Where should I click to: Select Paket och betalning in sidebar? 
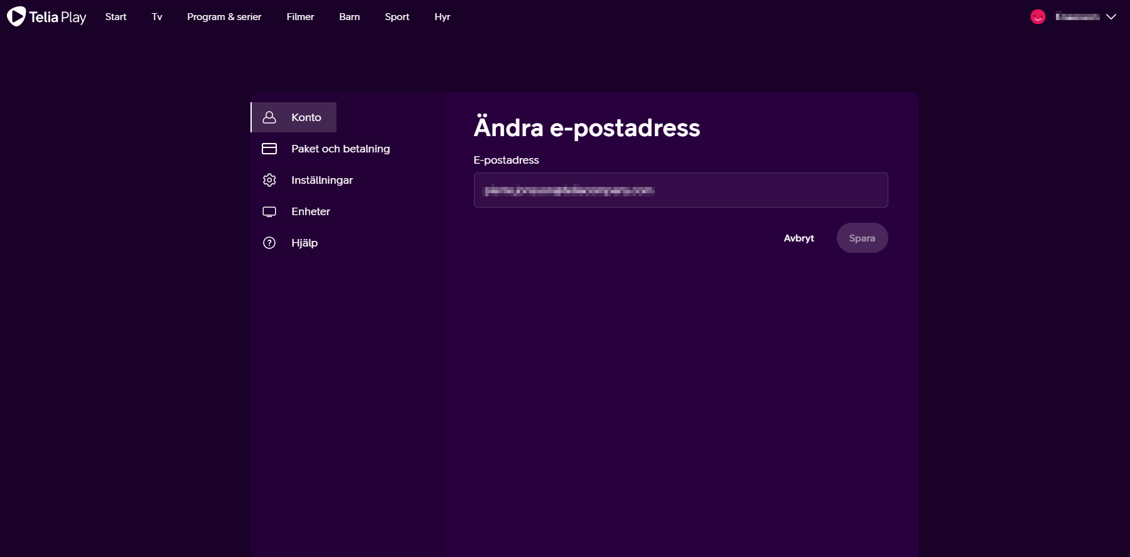340,149
